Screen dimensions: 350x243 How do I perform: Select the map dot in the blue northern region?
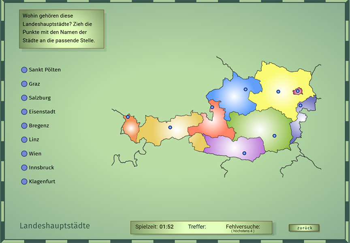245,90
